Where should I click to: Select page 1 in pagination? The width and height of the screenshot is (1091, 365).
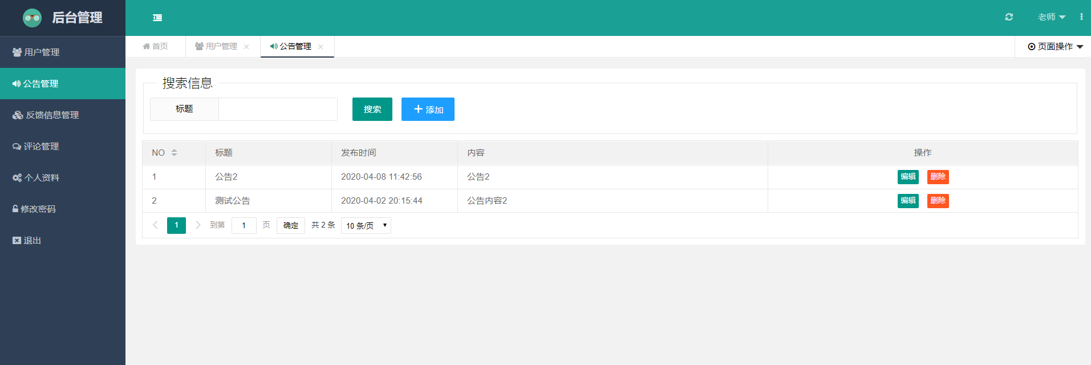(176, 225)
